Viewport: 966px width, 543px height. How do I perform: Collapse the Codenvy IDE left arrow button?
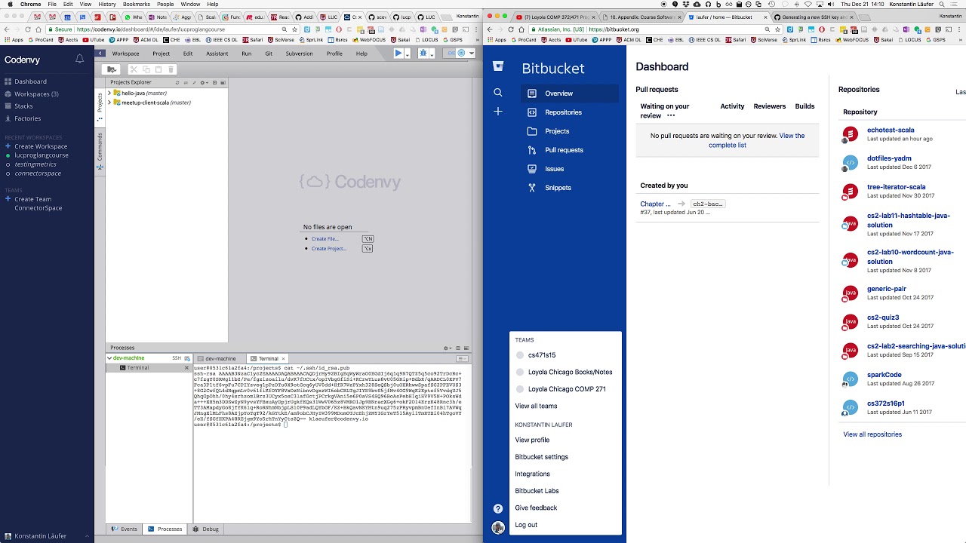[100, 54]
